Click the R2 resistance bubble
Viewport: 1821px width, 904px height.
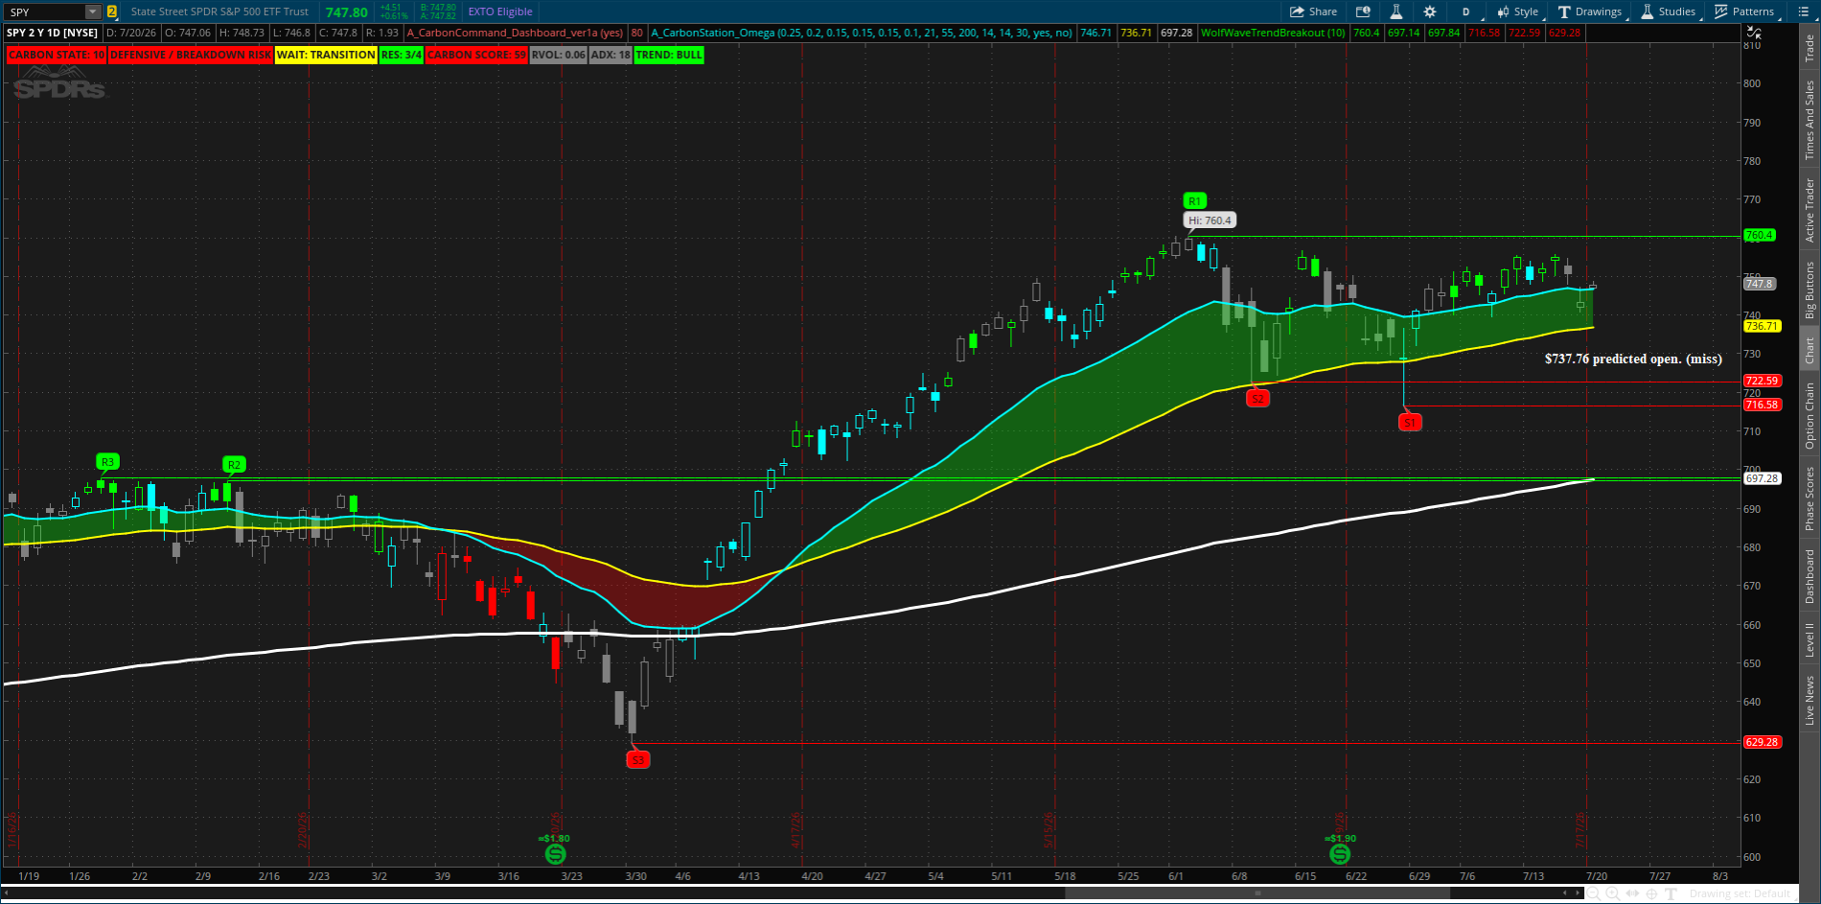click(x=234, y=465)
